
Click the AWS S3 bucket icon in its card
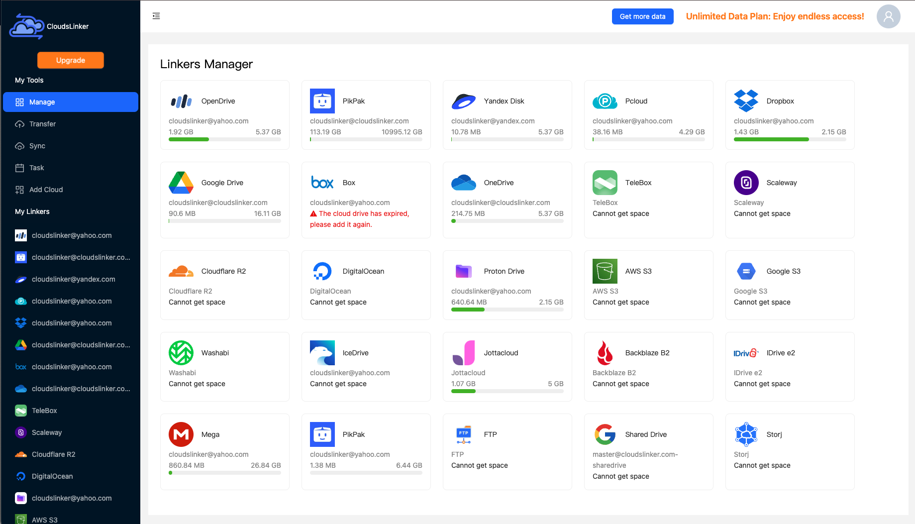coord(605,271)
